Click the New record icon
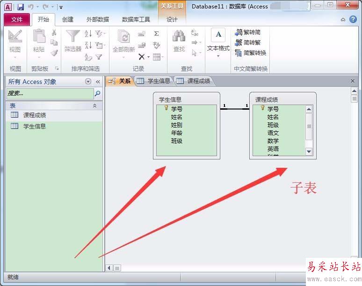 142,34
